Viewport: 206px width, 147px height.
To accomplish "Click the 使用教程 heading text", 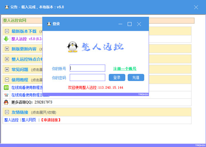I will [20, 80].
